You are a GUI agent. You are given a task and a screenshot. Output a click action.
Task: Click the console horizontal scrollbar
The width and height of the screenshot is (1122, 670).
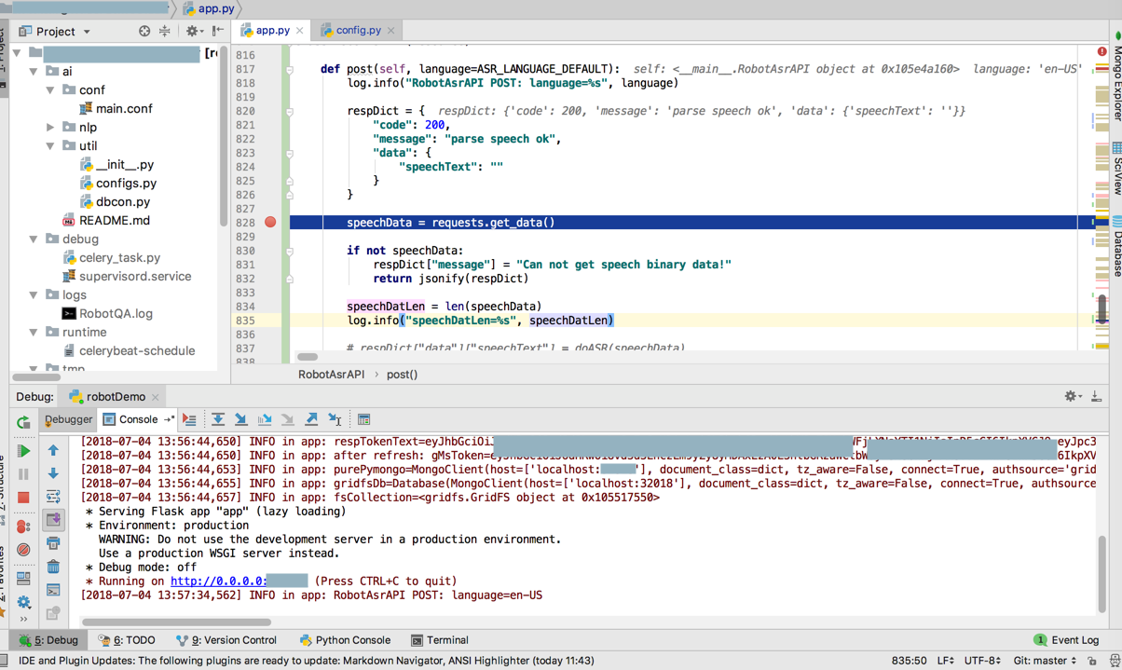coord(176,622)
